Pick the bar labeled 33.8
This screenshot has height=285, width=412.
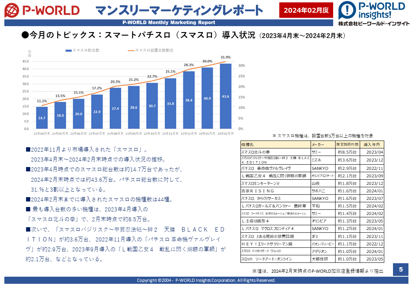pos(170,104)
